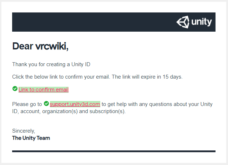Click organization(s) and subscription(s) text line
Viewport: 228px width, 165px height.
pos(84,111)
